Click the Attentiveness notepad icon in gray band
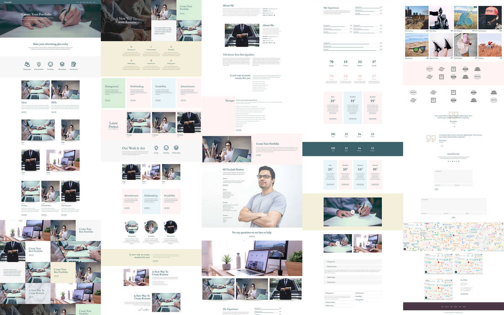This screenshot has width=504, height=315. (x=74, y=64)
